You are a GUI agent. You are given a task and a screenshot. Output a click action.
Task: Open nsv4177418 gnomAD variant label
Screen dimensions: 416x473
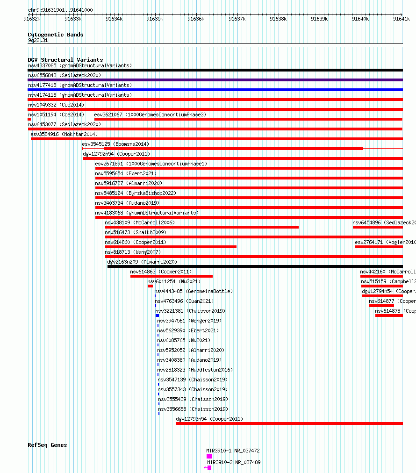[x=80, y=85]
